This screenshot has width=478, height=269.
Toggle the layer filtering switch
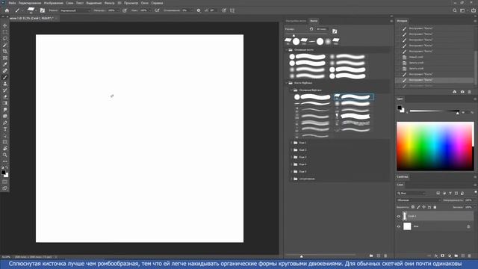click(x=476, y=193)
